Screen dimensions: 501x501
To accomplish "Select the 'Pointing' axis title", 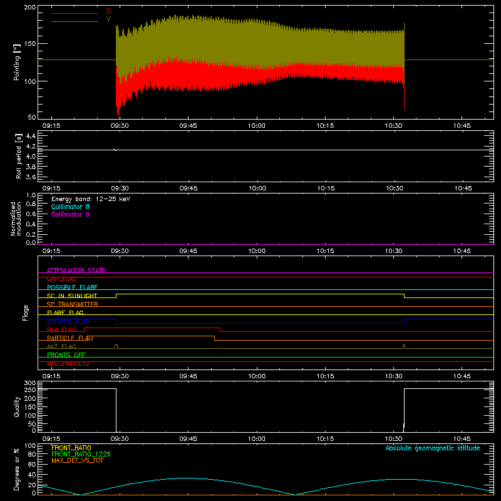I will [17, 62].
